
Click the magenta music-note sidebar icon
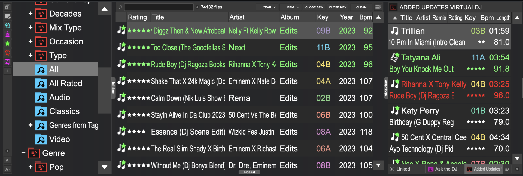click(x=8, y=62)
